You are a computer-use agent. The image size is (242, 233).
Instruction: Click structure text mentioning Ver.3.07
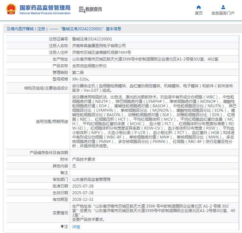point(152,88)
